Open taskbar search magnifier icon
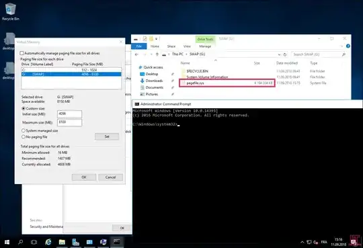The height and width of the screenshot is (248, 363). click(x=20, y=242)
